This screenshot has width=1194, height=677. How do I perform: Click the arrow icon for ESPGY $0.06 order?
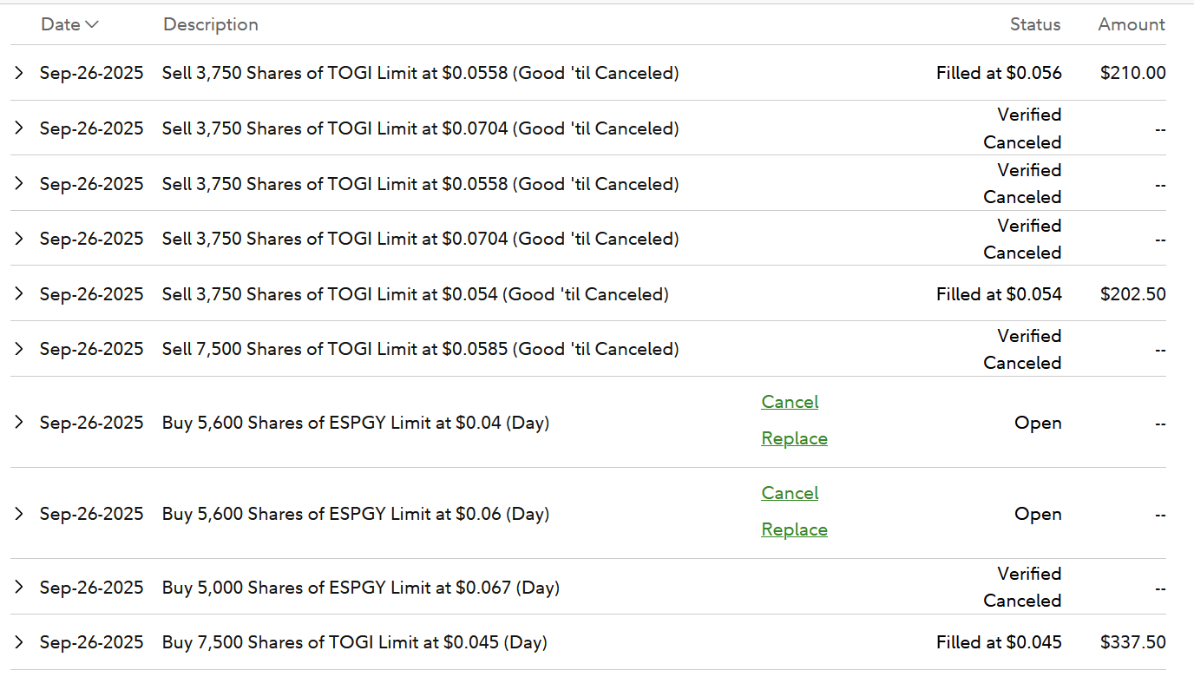19,514
